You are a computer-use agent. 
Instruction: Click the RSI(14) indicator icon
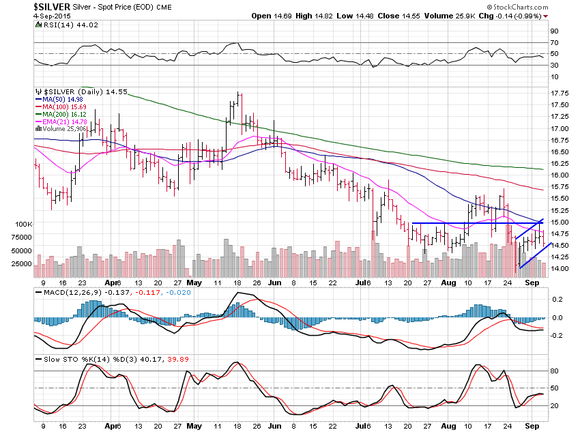click(39, 25)
